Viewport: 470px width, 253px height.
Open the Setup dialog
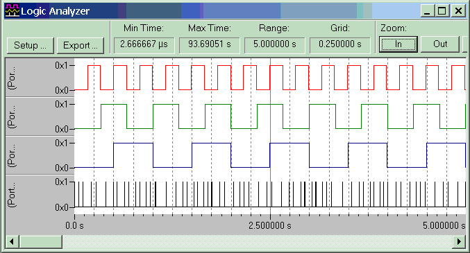[x=31, y=46]
